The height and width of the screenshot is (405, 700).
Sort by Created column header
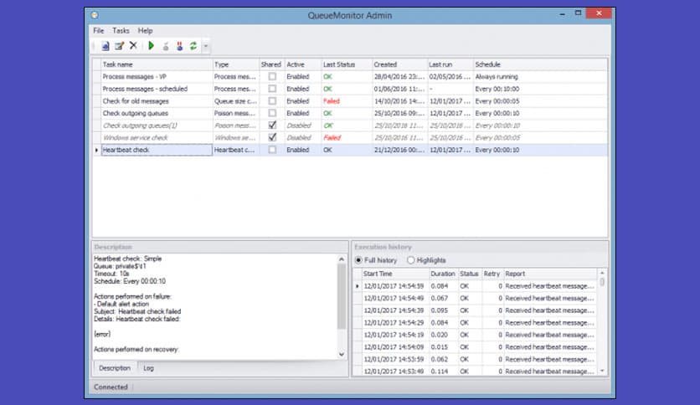pos(399,64)
